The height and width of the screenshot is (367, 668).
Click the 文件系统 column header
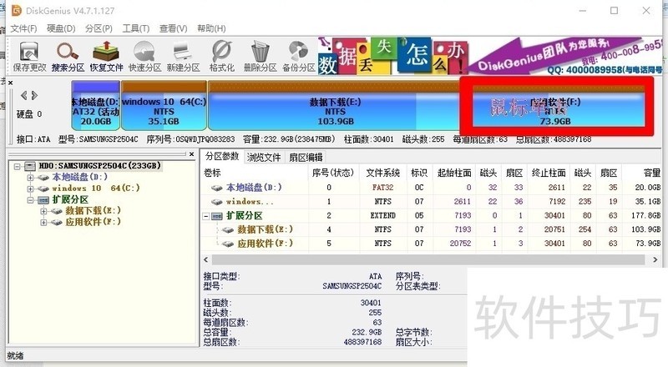382,173
